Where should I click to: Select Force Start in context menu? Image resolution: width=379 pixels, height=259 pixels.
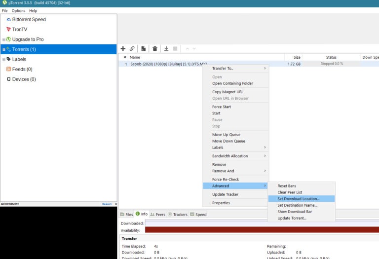[x=236, y=107]
